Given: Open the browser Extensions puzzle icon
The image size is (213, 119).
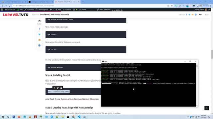Looking at the screenshot, I should 194,6.
